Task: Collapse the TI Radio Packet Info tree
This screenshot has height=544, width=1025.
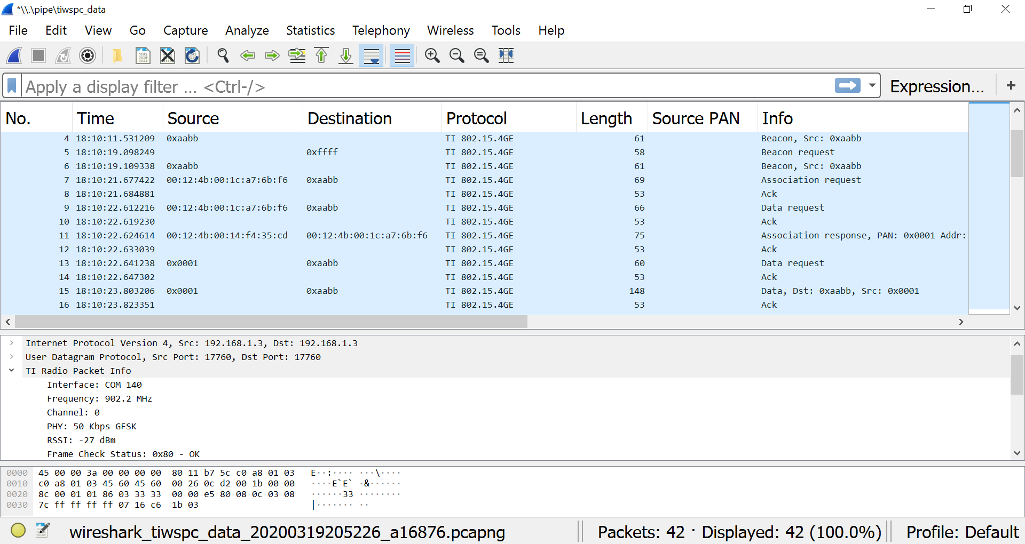Action: click(x=12, y=371)
